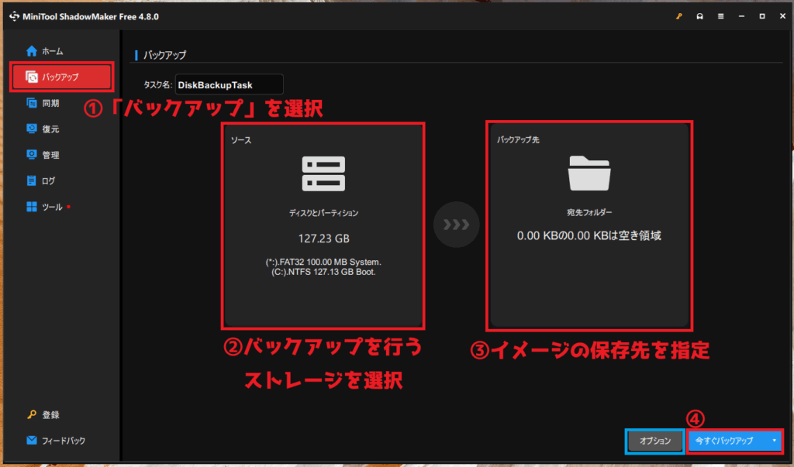The height and width of the screenshot is (467, 794).
Task: Click the source disk drive icon
Action: [323, 173]
